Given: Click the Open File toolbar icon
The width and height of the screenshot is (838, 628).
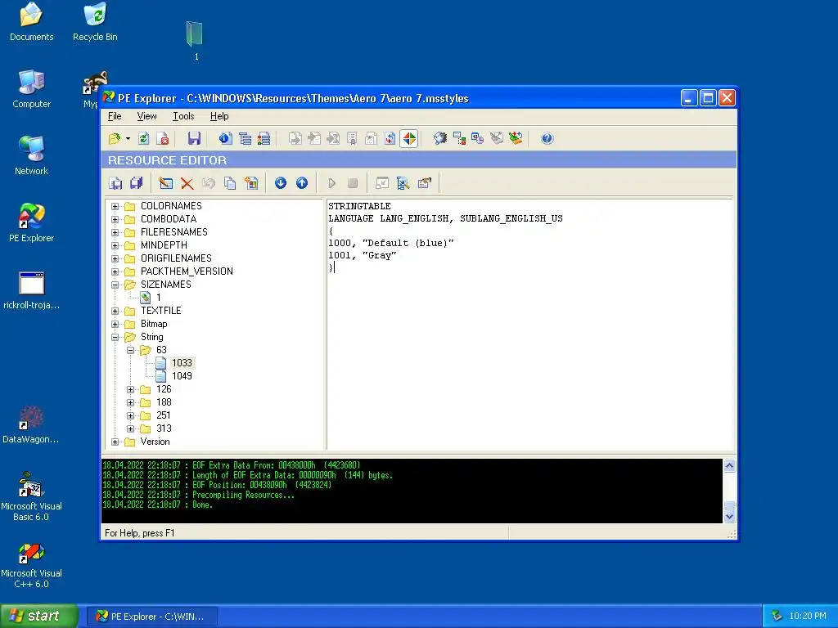Looking at the screenshot, I should (x=115, y=139).
